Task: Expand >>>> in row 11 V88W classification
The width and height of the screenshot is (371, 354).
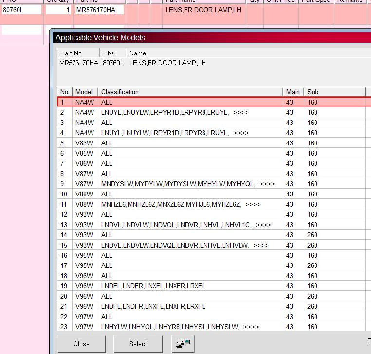Action: pyautogui.click(x=253, y=204)
